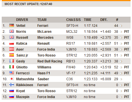Click the French flag next to Gasly
The width and height of the screenshot is (132, 102).
tap(12, 61)
